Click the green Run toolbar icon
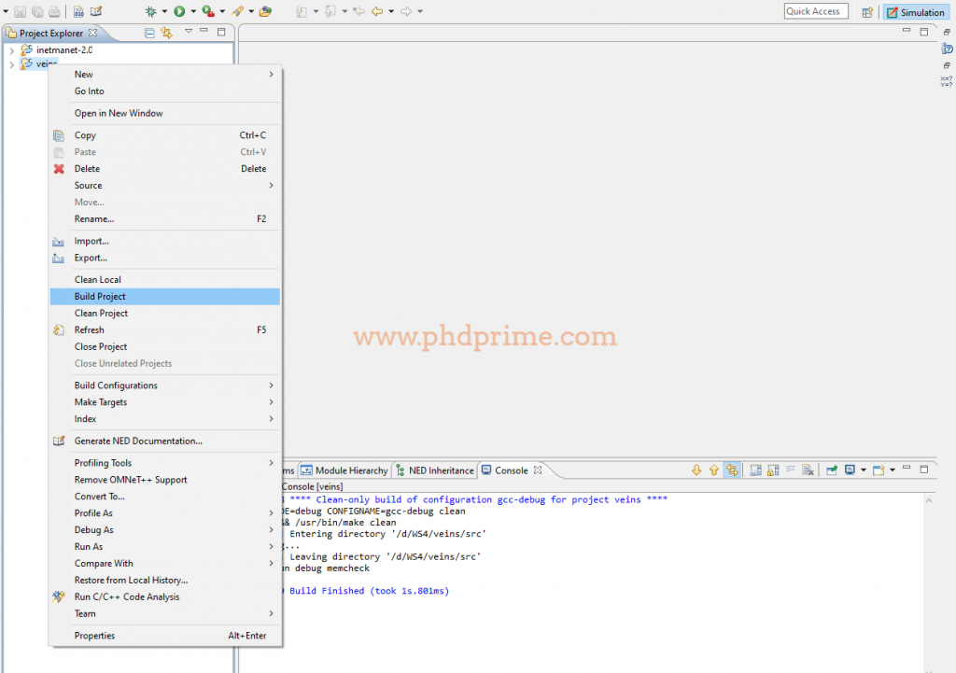The width and height of the screenshot is (956, 673). click(x=179, y=11)
